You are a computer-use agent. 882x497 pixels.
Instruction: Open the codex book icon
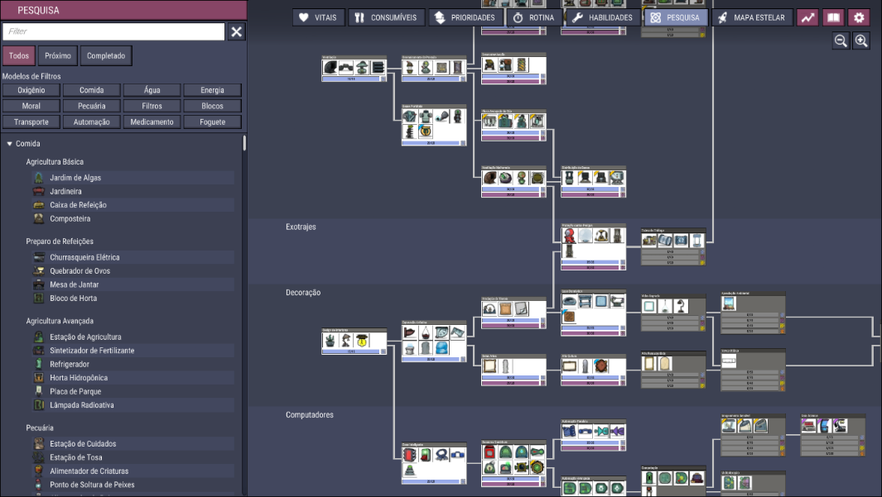pyautogui.click(x=833, y=17)
